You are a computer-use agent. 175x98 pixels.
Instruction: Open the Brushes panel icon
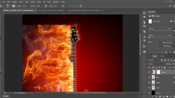coord(144,22)
